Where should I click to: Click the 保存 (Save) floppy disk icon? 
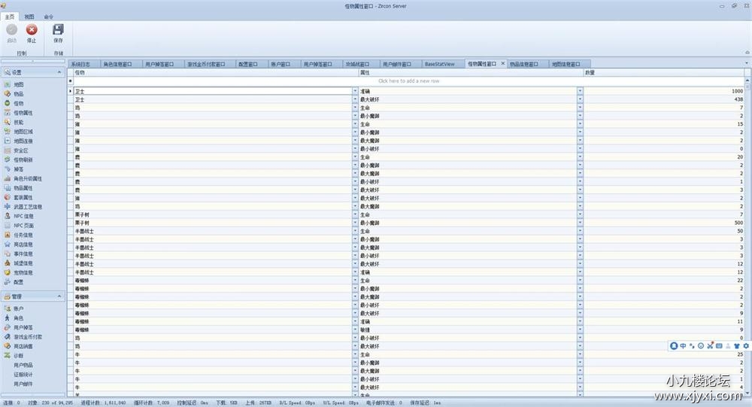59,30
